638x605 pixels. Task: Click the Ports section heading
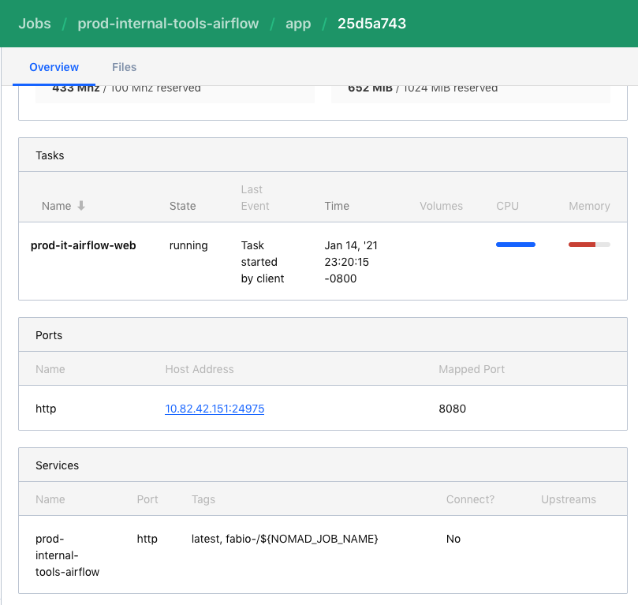[49, 335]
